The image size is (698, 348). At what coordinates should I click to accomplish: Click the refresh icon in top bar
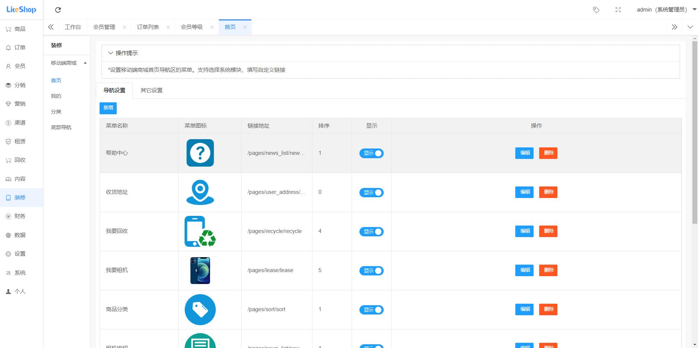pos(58,10)
